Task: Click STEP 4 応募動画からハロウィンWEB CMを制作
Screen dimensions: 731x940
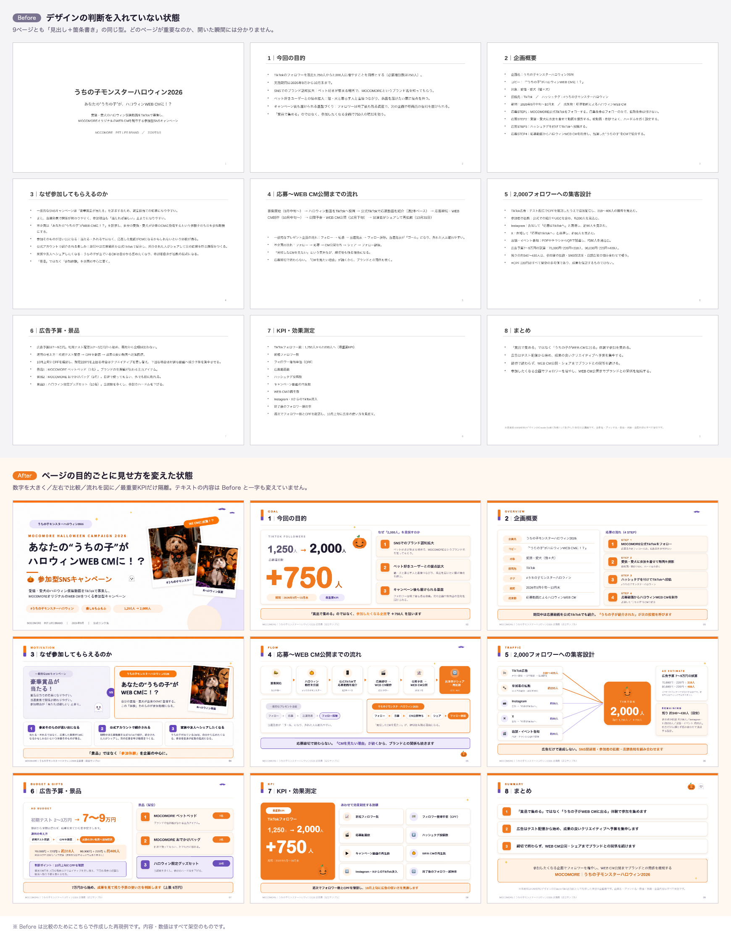Action: point(656,597)
